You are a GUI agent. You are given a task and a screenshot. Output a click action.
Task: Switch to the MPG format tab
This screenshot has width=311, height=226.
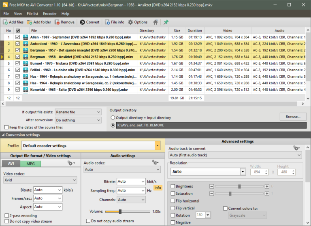[x=31, y=164]
